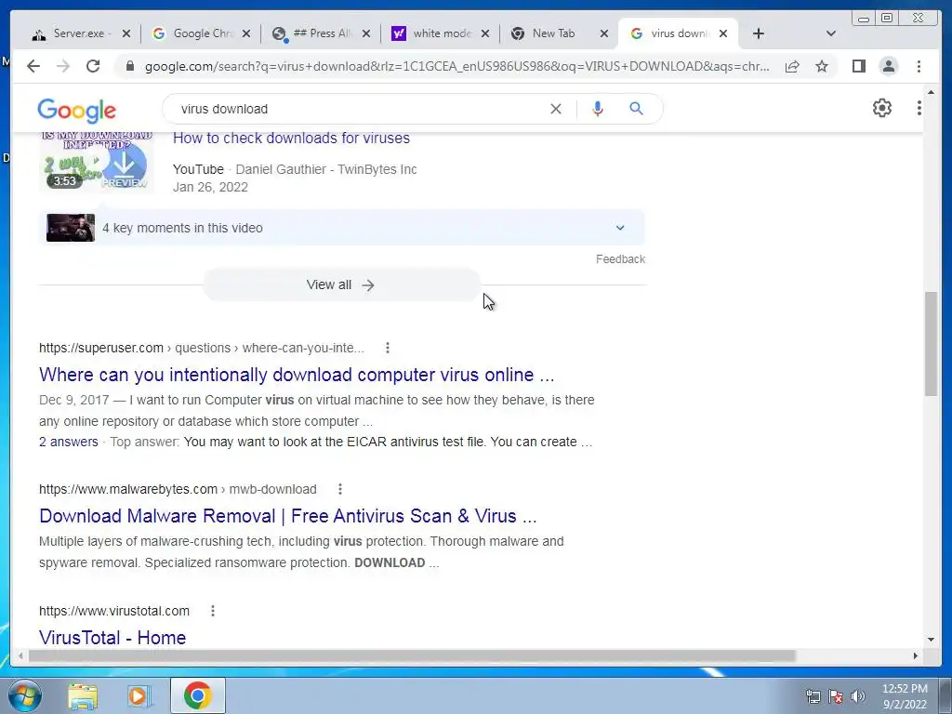Open options for malwarebytes.com result
952x714 pixels.
340,489
